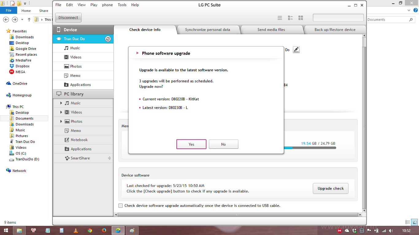
Task: Select the Tran Duc Do device row
Action: [x=83, y=39]
